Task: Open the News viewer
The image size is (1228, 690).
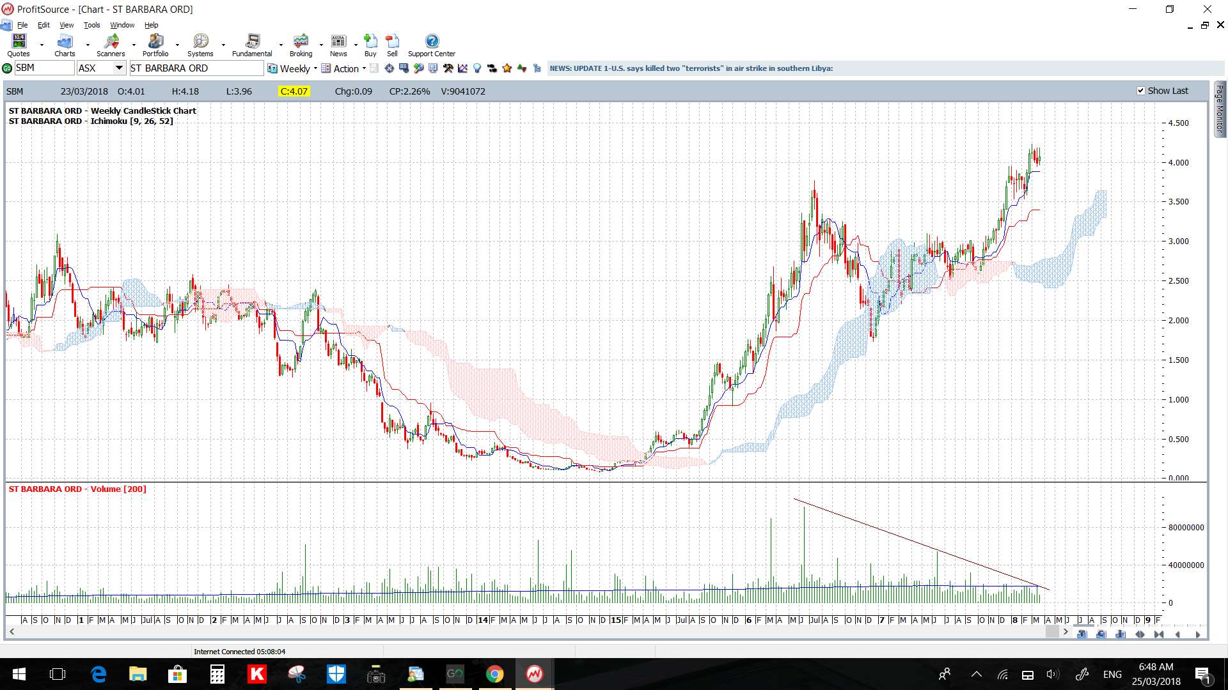Action: click(338, 45)
